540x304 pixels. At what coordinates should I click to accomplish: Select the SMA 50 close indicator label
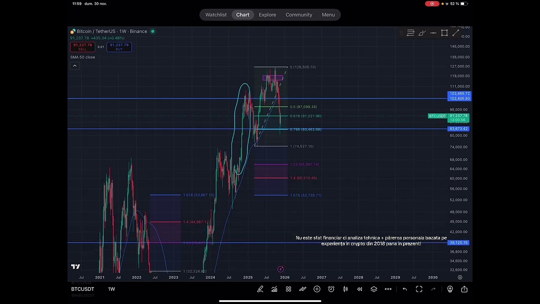(x=83, y=57)
